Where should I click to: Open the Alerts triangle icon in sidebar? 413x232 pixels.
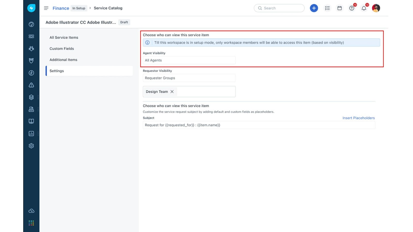pyautogui.click(x=31, y=85)
